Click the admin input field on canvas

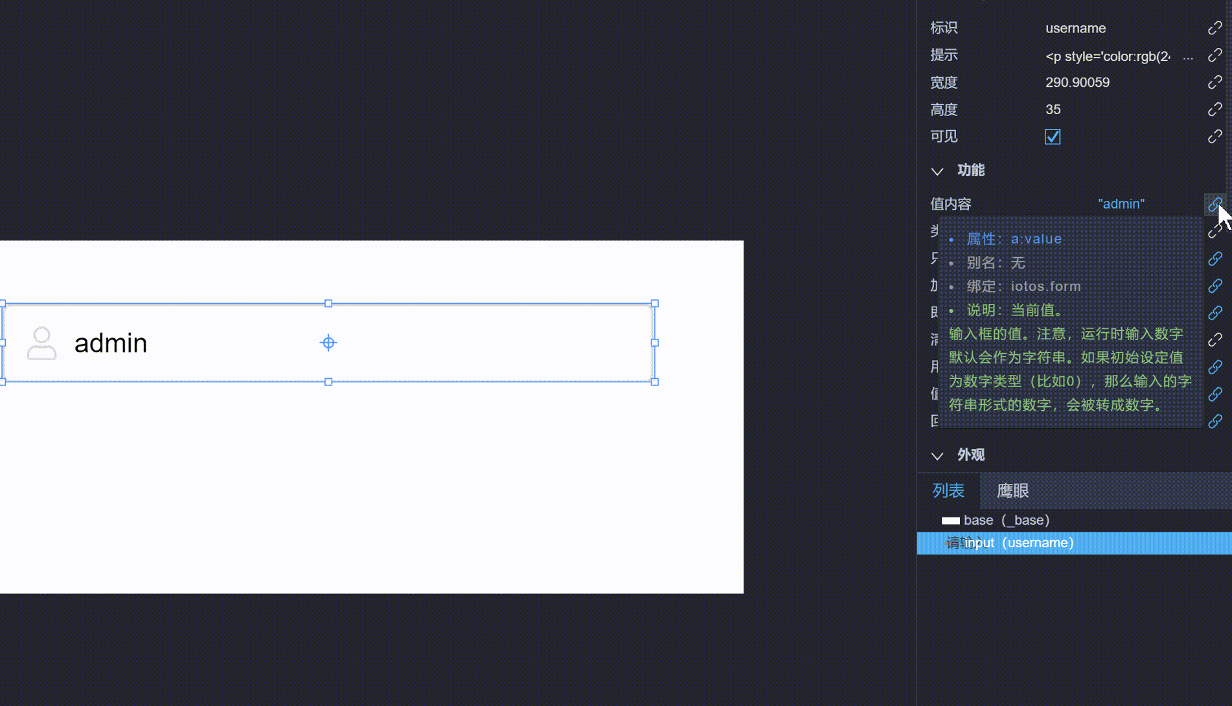[x=259, y=343]
